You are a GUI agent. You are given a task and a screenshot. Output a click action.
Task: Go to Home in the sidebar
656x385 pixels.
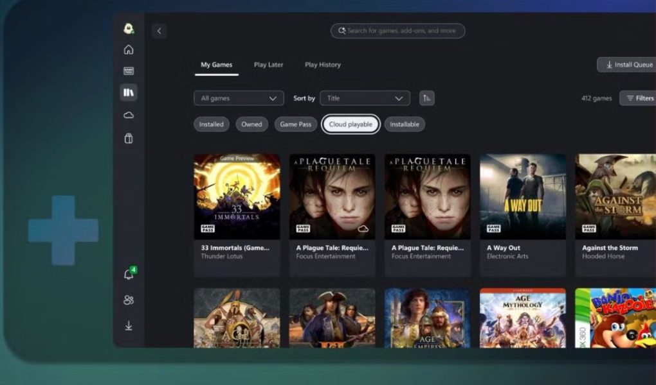point(129,49)
